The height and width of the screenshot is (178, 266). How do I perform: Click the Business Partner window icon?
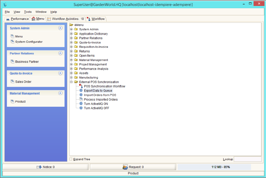12,62
